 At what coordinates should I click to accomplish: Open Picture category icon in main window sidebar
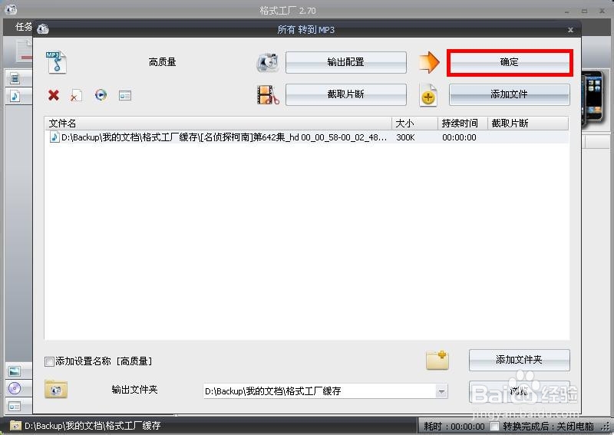(15, 371)
